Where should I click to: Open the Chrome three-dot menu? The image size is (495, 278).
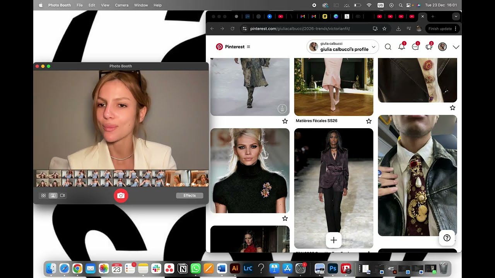pos(456,29)
